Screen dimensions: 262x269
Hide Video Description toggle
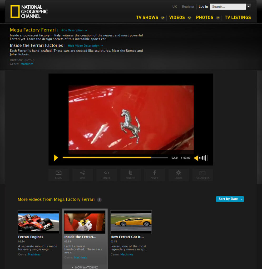point(85,46)
